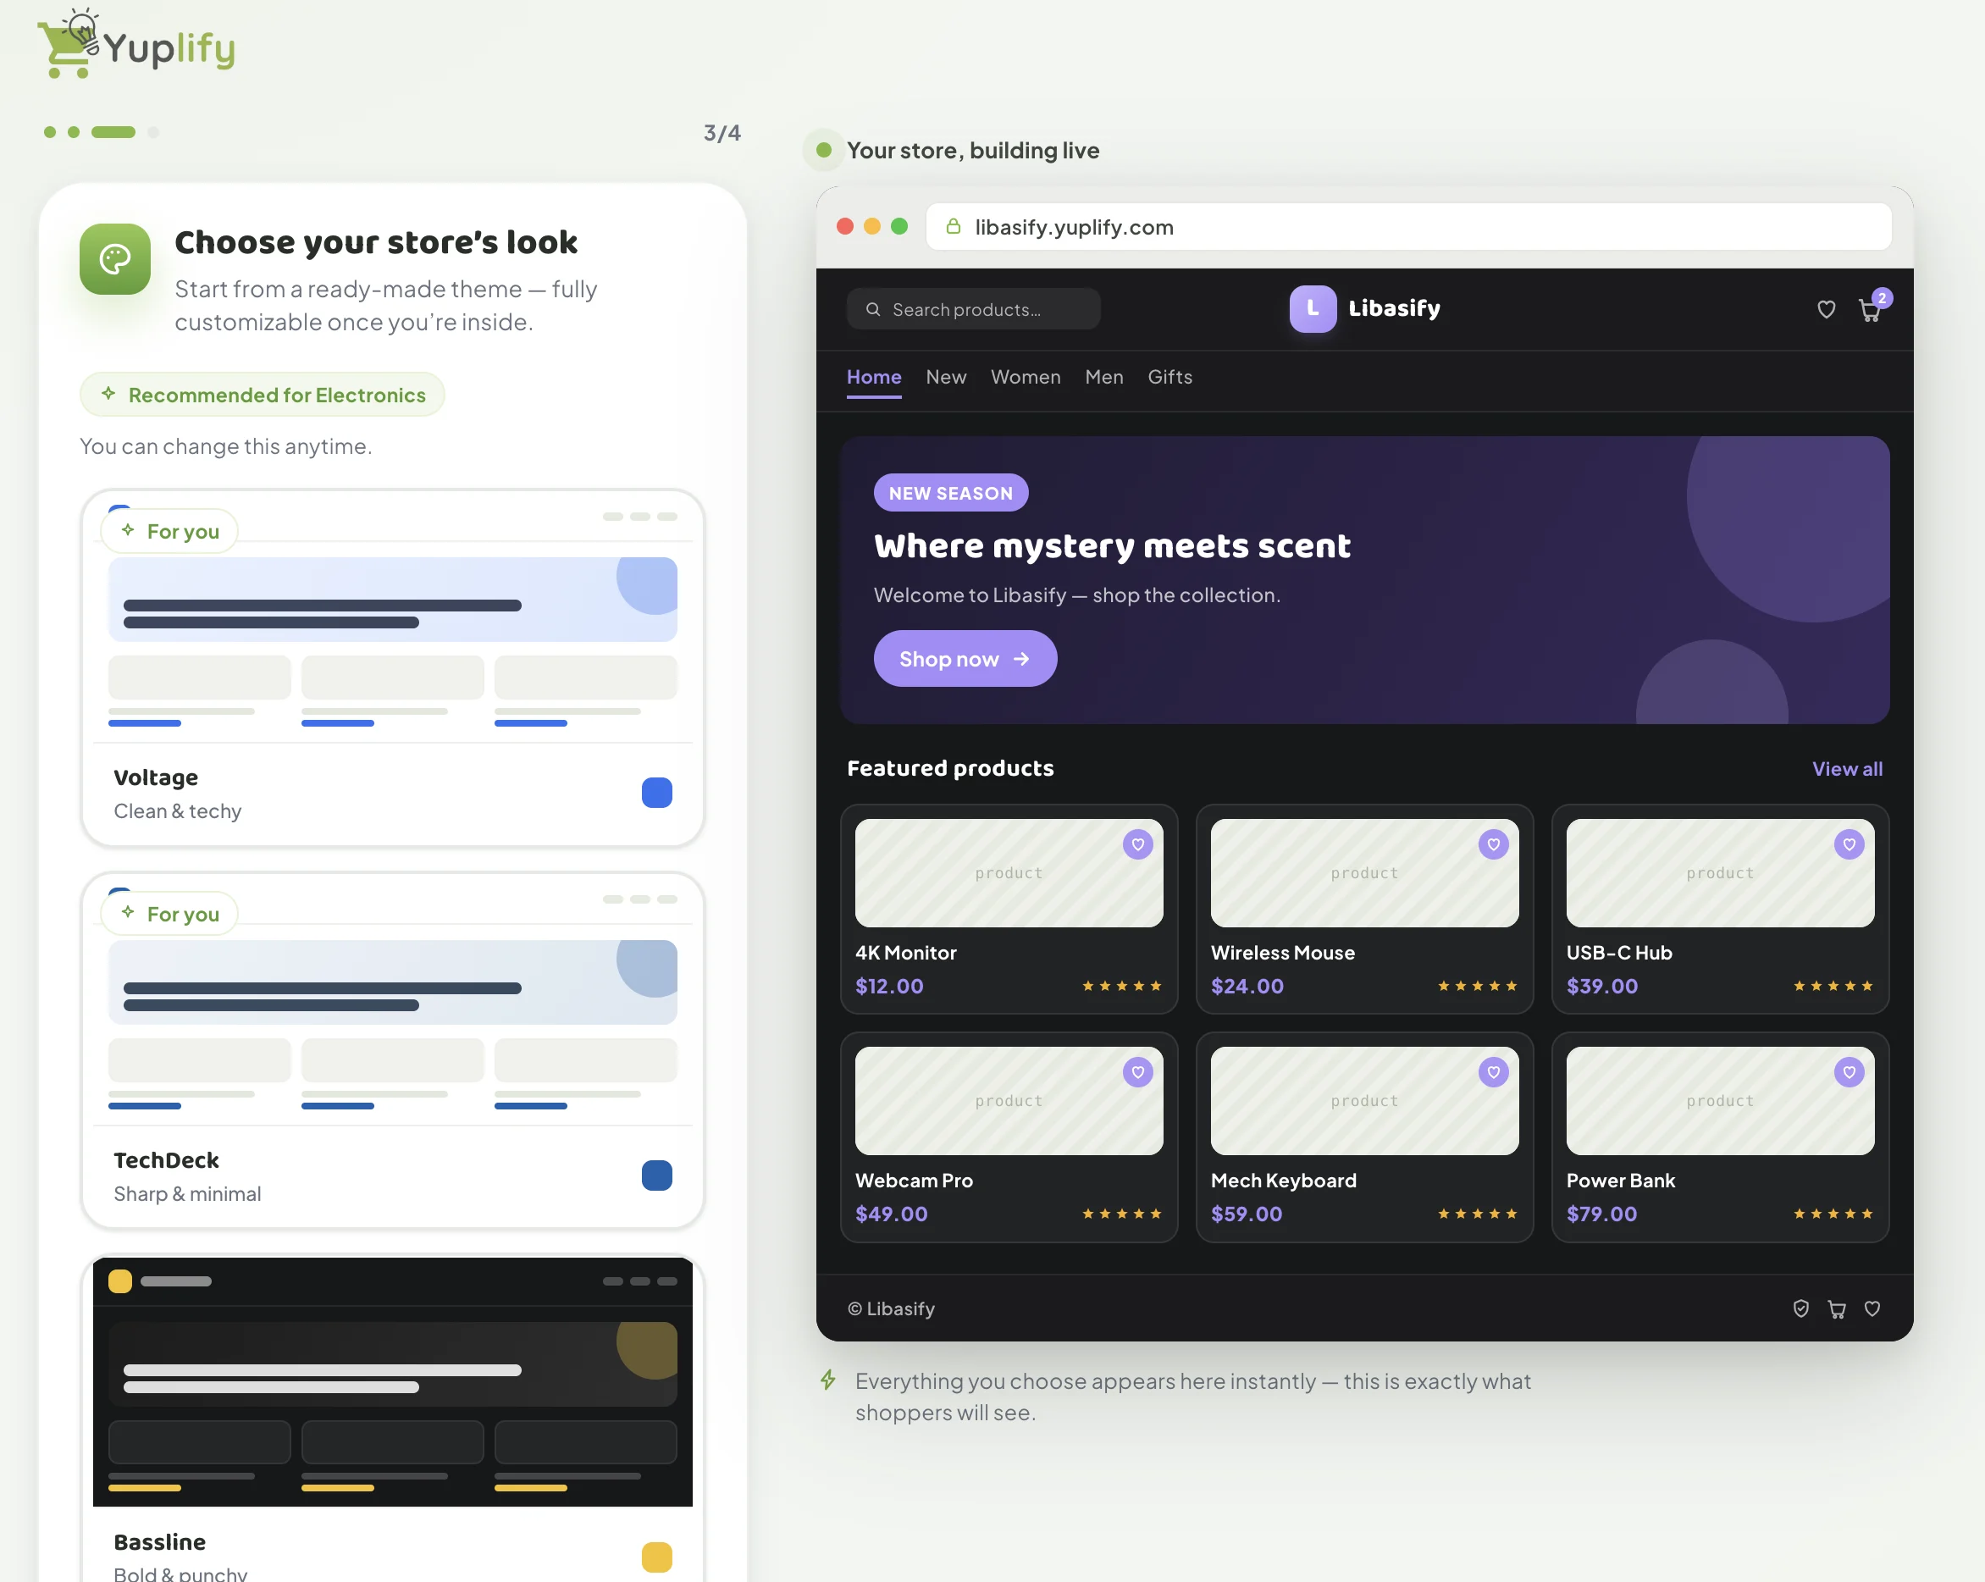Favorite the Power Bank product
Viewport: 1985px width, 1582px height.
(x=1848, y=1072)
